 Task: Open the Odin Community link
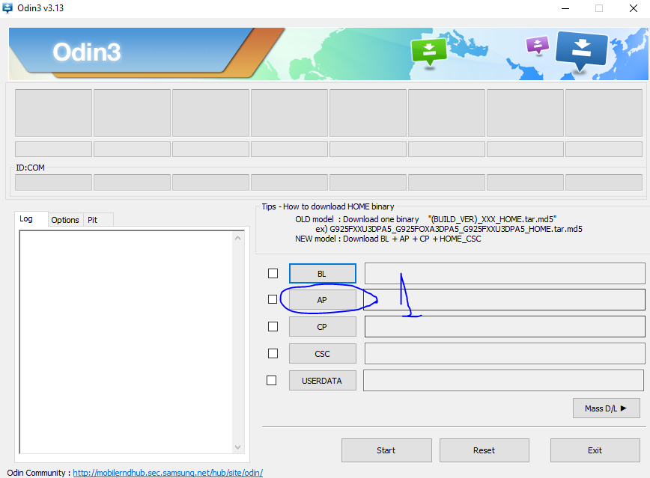tap(168, 473)
